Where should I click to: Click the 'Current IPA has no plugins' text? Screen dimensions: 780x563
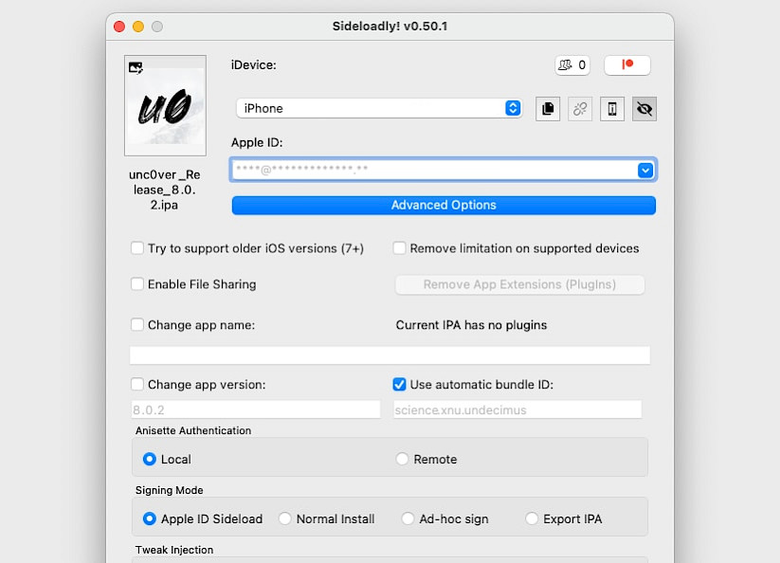point(471,325)
